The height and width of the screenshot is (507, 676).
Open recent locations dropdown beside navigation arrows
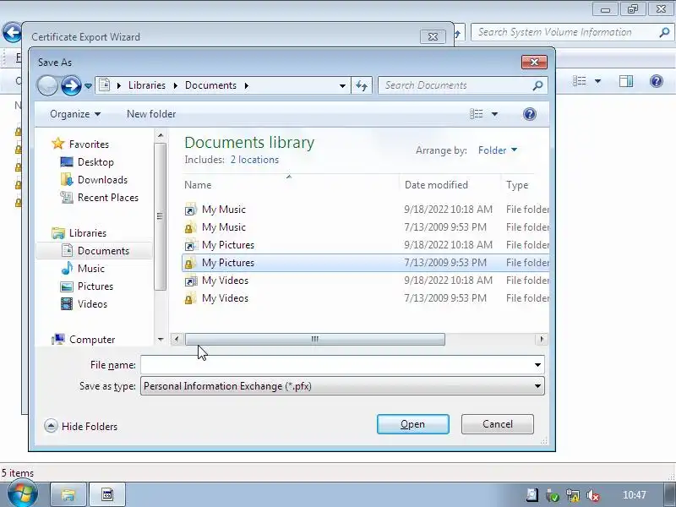point(88,86)
